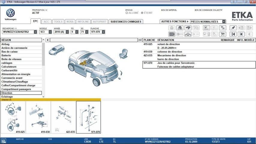256x144 pixels.
Task: Click the grayed computer and device icon
Action: (x=206, y=34)
